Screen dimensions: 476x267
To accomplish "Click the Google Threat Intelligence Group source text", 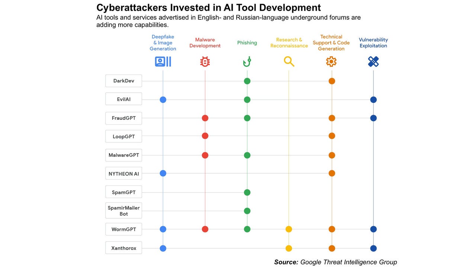I will pyautogui.click(x=348, y=262).
